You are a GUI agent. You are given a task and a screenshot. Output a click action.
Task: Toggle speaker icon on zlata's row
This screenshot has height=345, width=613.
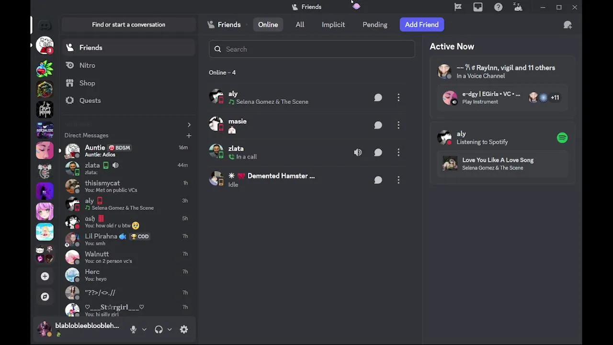[358, 152]
